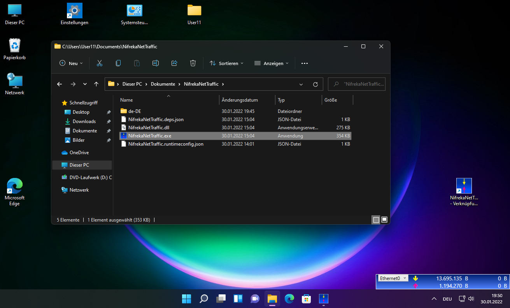Select NifrekaNetTraffic.exe file
Screen dimensions: 510x308
(x=235, y=136)
